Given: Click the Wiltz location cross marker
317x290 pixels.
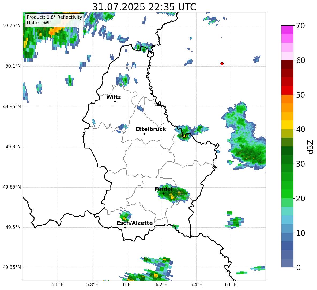Looking at the screenshot, I should click(x=115, y=101).
